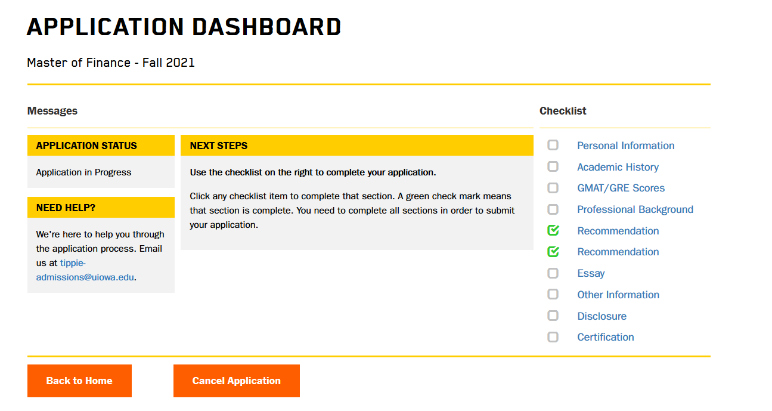Click the Application Status header bar
772x411 pixels.
100,145
